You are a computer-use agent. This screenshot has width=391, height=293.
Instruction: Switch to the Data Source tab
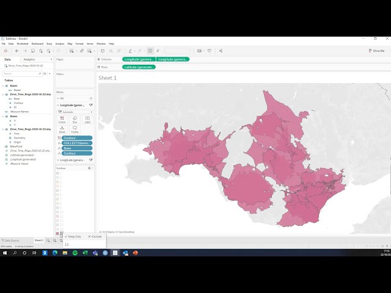coord(10,241)
